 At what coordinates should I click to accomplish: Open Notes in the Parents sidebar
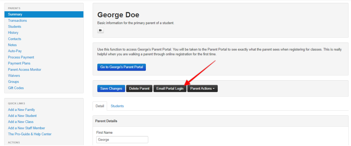tap(12, 45)
